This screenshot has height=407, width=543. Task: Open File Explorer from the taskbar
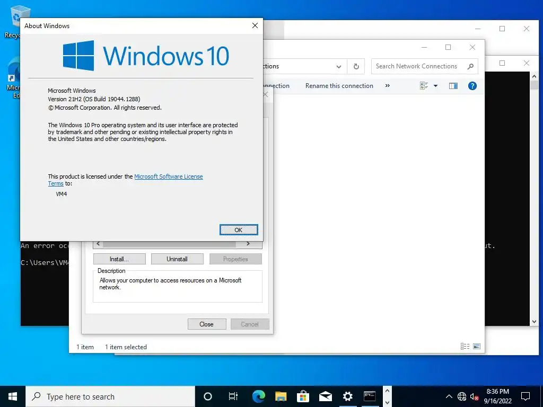281,396
